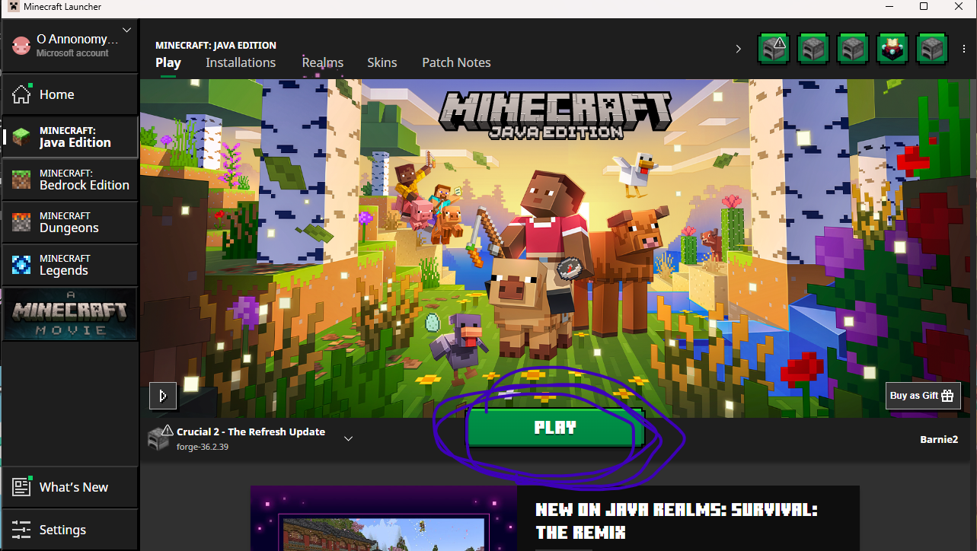This screenshot has height=551, width=977.
Task: Click the arrow box on hero image
Action: click(x=163, y=396)
